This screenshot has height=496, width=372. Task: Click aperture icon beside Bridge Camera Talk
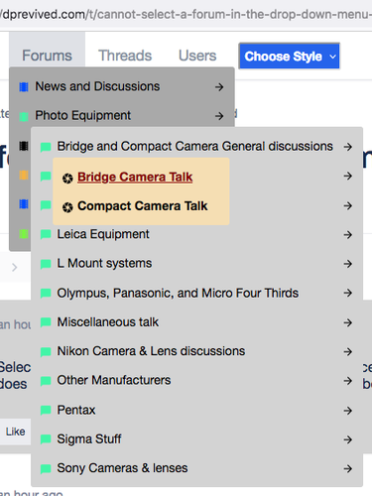tap(67, 179)
